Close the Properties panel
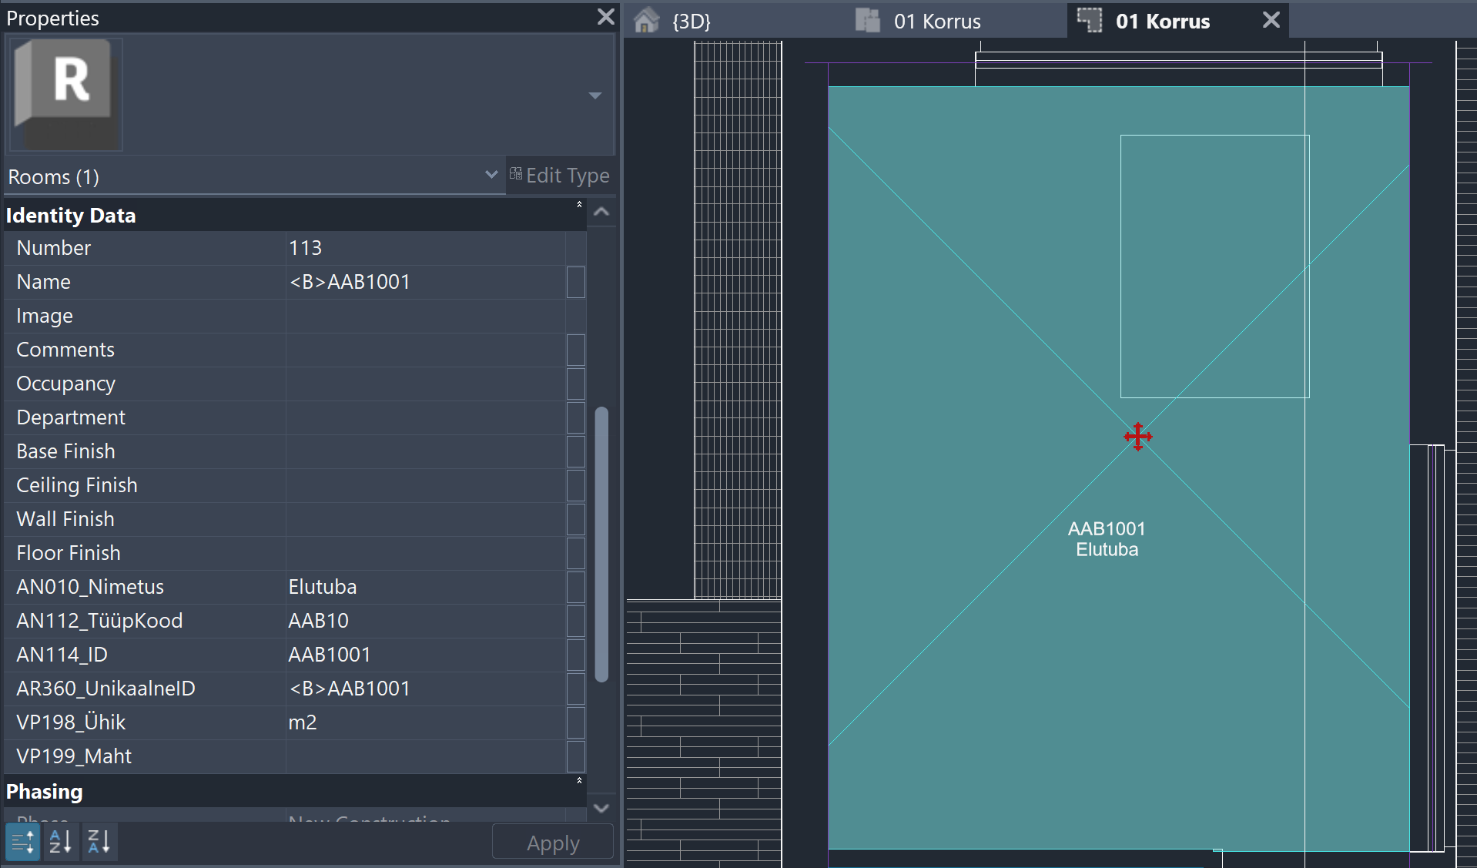The height and width of the screenshot is (868, 1477). click(605, 17)
